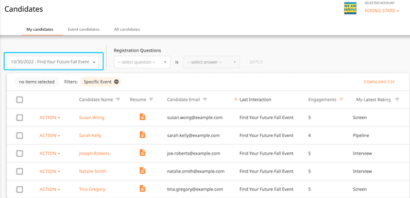410x198 pixels.
Task: Check the box for Sarah Kelly
Action: coord(19,135)
